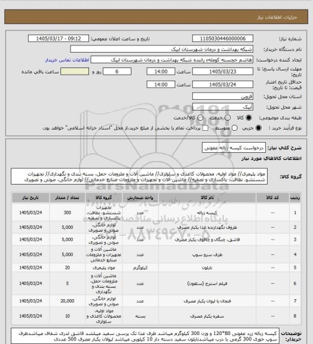
Task: Click the واحد شمارش column header
Action: 140,198
